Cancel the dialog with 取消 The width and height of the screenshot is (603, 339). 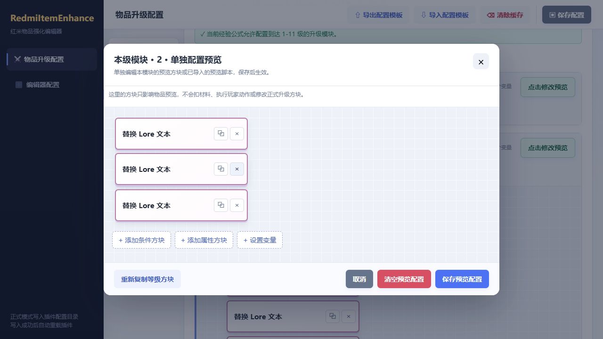click(359, 279)
